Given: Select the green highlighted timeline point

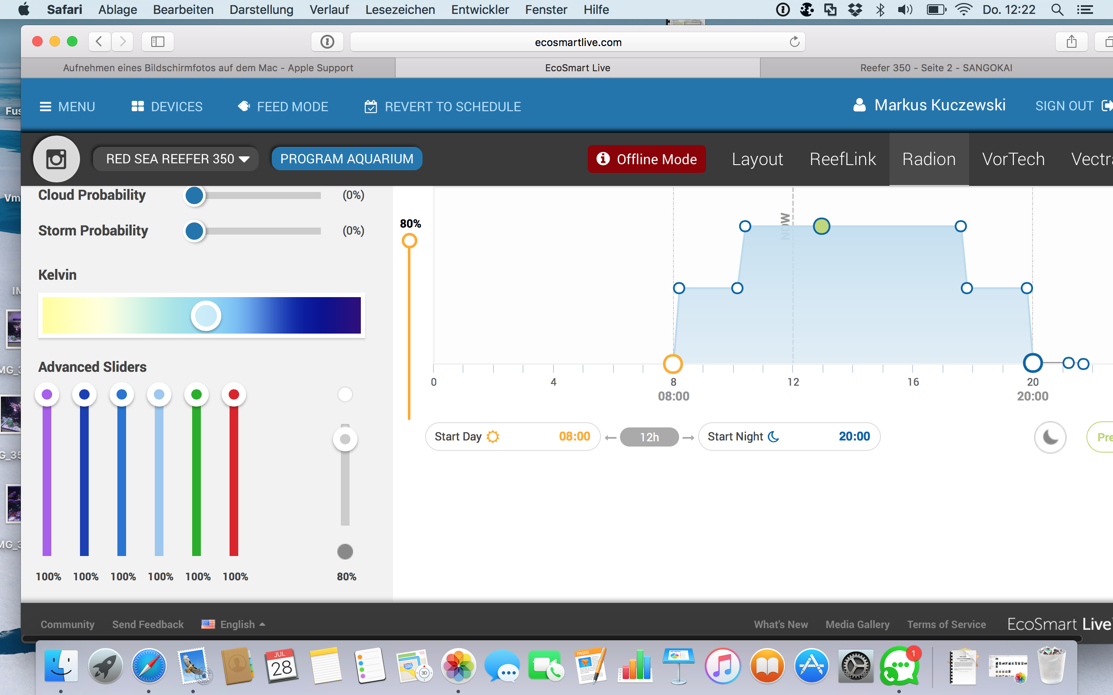Looking at the screenshot, I should tap(821, 226).
